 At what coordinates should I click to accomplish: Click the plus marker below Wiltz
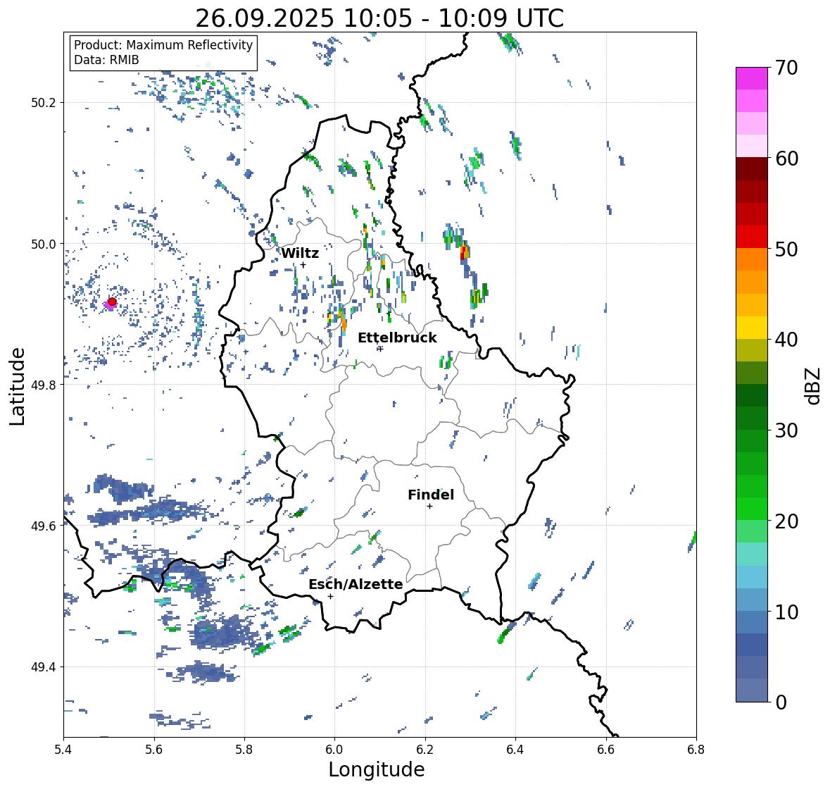pyautogui.click(x=303, y=265)
